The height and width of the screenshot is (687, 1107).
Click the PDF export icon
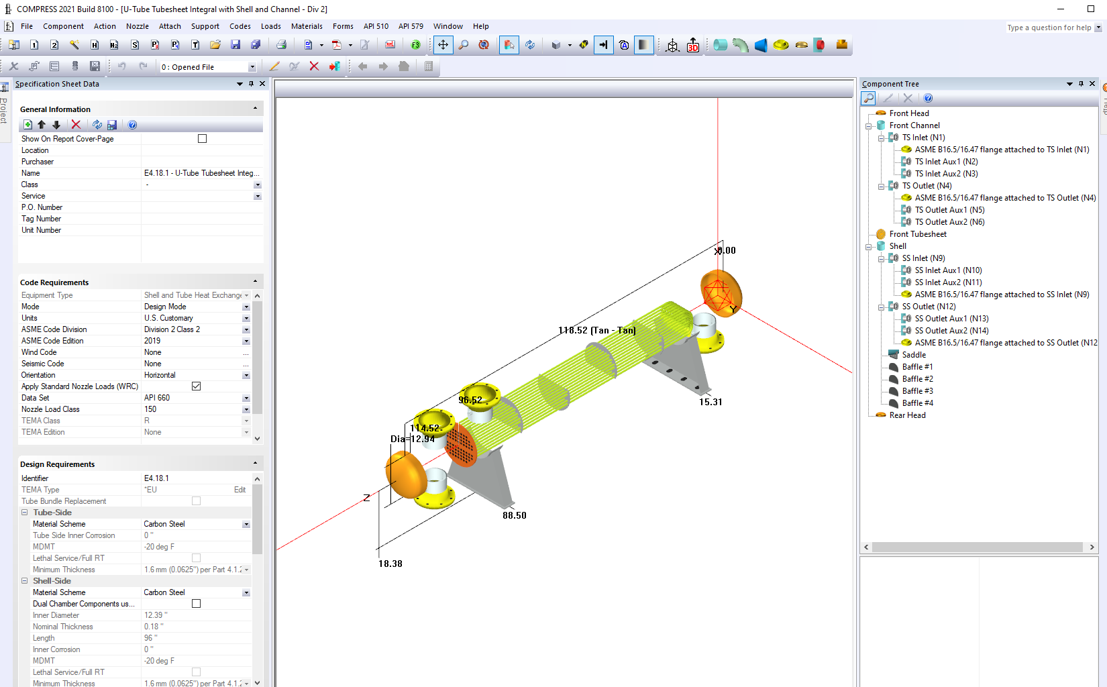(x=337, y=45)
